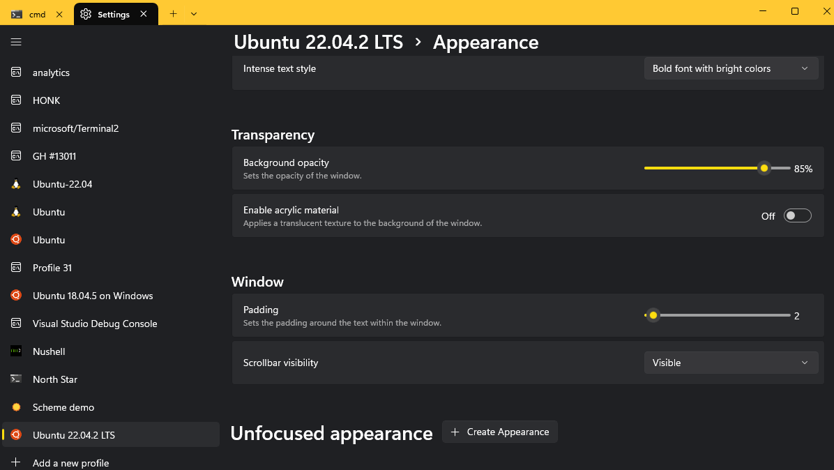Image resolution: width=834 pixels, height=470 pixels.
Task: Select the Ubuntu 22.04.2 LTS profile entry
Action: tap(73, 434)
